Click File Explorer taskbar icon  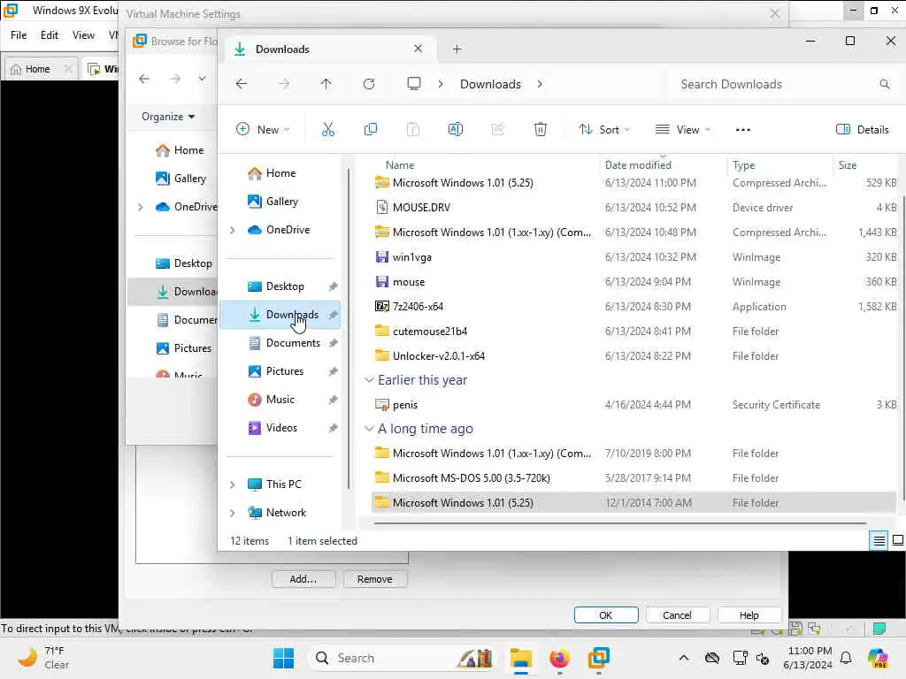pos(520,658)
